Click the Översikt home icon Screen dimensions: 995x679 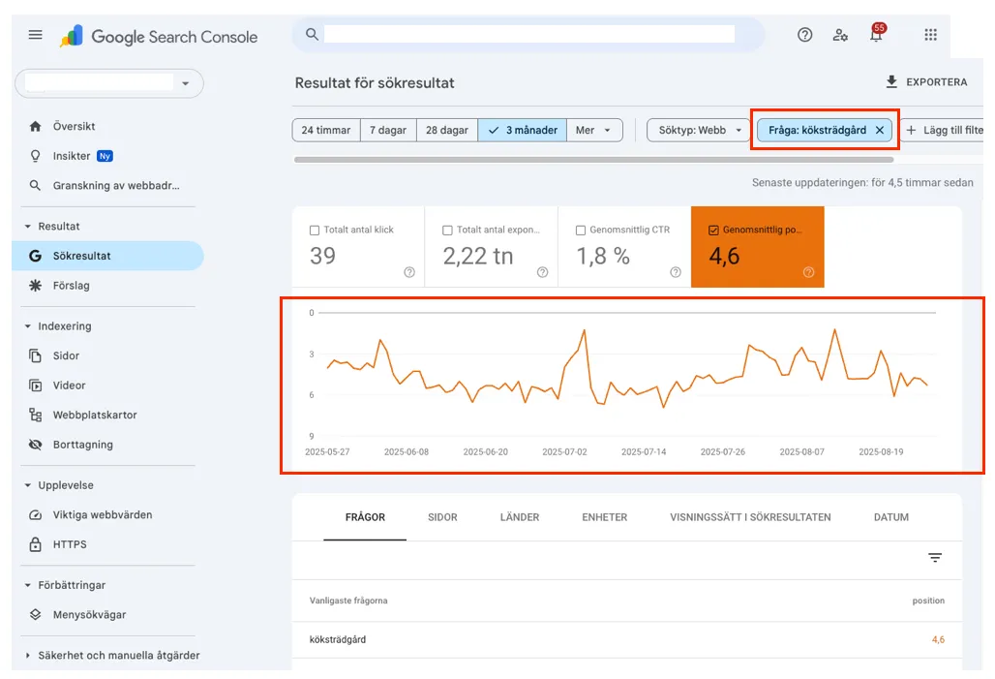36,126
